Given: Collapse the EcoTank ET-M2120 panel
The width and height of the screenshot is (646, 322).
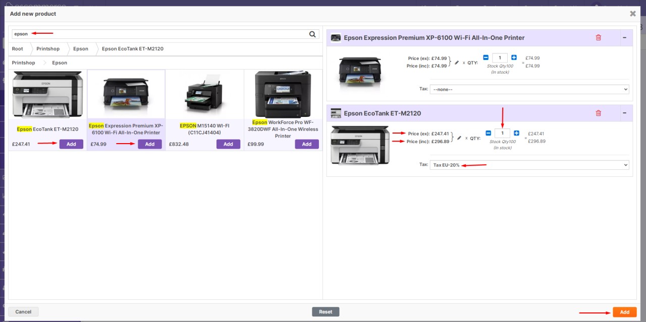Looking at the screenshot, I should pos(625,113).
